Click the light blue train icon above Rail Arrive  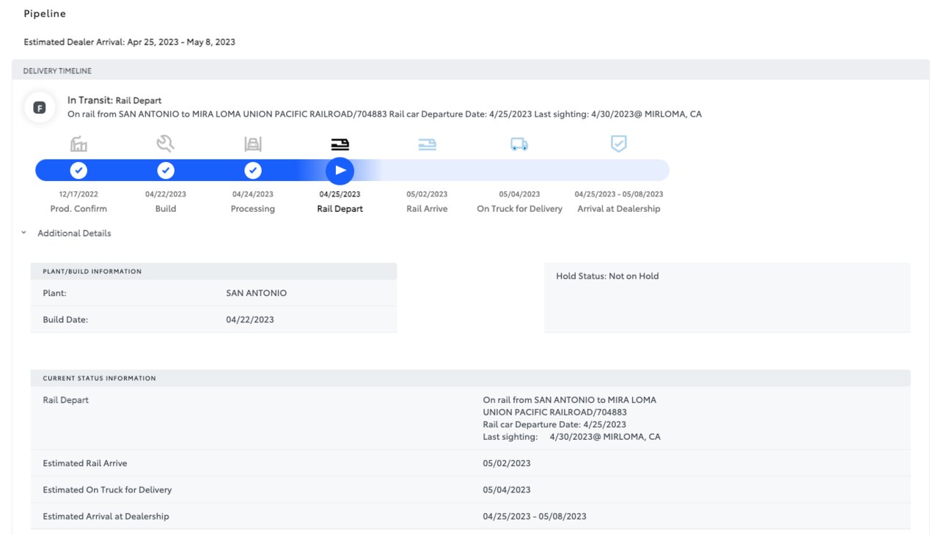(427, 144)
